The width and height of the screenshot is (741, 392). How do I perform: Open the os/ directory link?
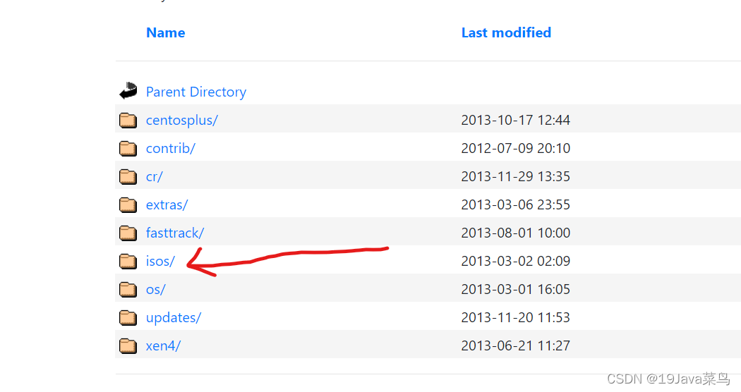[156, 289]
